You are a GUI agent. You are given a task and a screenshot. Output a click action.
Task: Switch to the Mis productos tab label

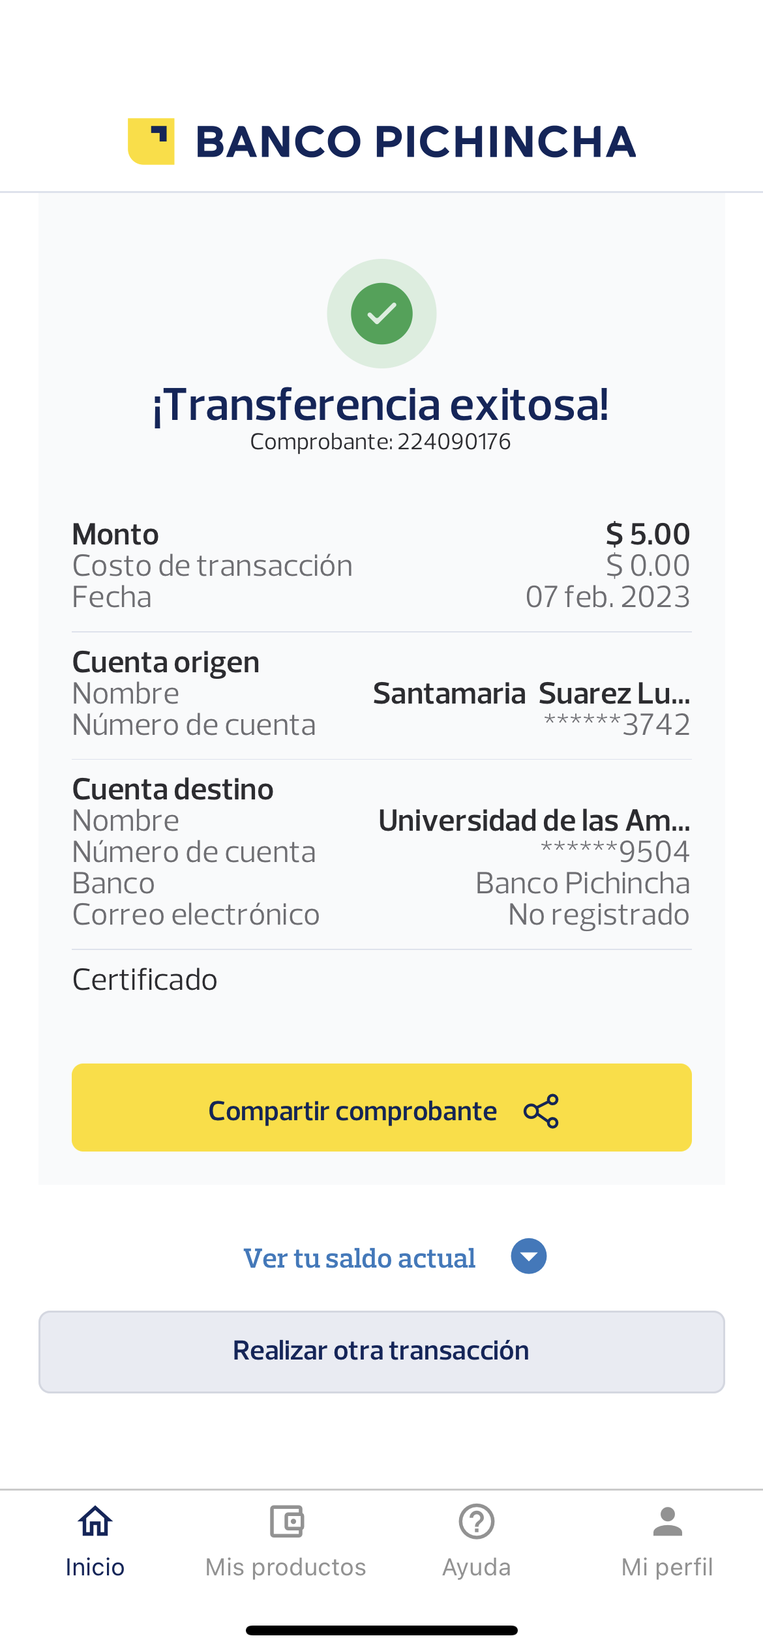point(286,1567)
